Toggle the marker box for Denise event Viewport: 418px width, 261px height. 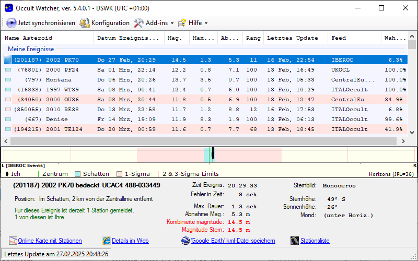coord(8,119)
